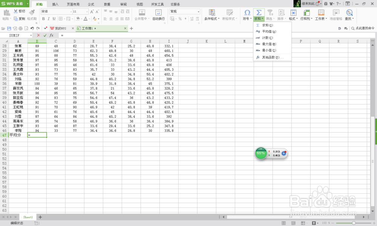Viewport: 377px width, 226px height.
Task: Add a new document tab with plus
Action: tap(131, 28)
